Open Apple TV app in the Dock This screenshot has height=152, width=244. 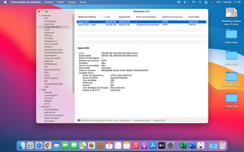(162, 146)
